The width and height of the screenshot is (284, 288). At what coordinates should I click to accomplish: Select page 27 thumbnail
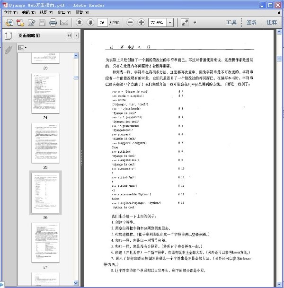pyautogui.click(x=45, y=243)
